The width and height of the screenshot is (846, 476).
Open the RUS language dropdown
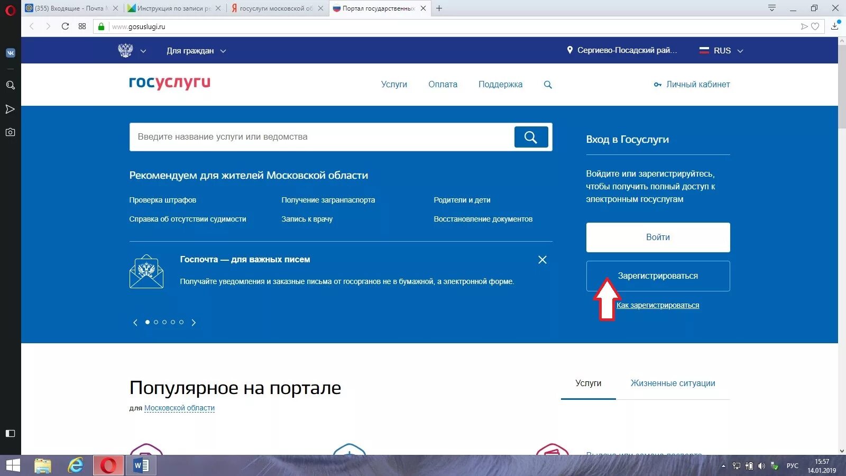721,51
